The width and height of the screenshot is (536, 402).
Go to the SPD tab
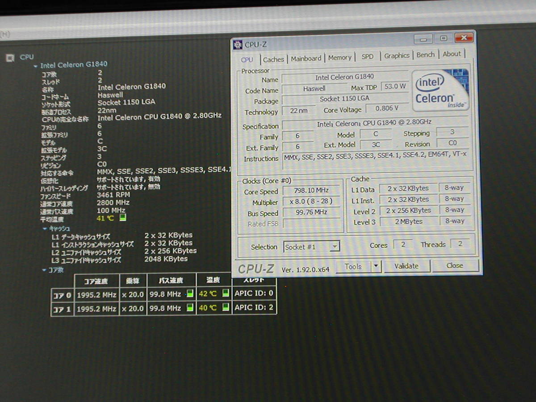click(368, 57)
